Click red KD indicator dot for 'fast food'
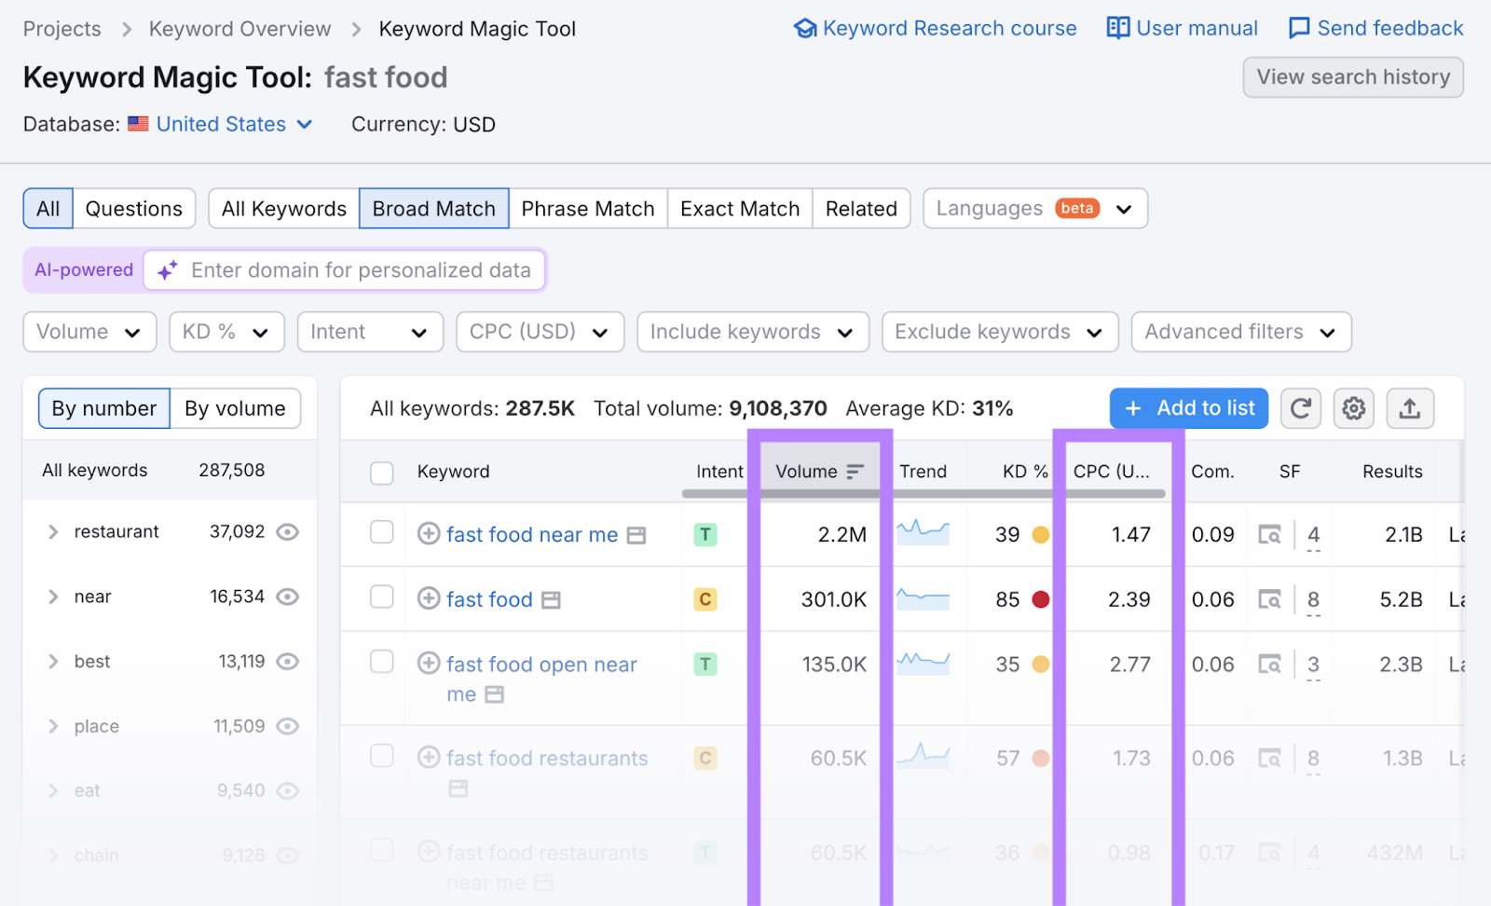Viewport: 1491px width, 906px height. point(1041,599)
